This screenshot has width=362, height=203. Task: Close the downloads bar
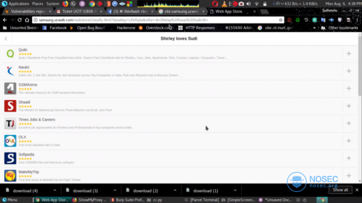(x=357, y=190)
